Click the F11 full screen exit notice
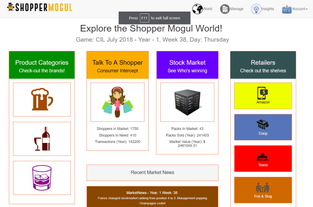The height and width of the screenshot is (207, 313). click(155, 18)
